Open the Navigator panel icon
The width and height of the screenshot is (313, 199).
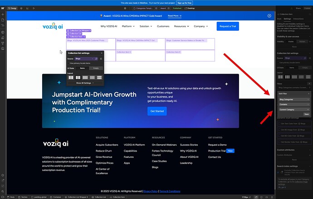coord(3,25)
